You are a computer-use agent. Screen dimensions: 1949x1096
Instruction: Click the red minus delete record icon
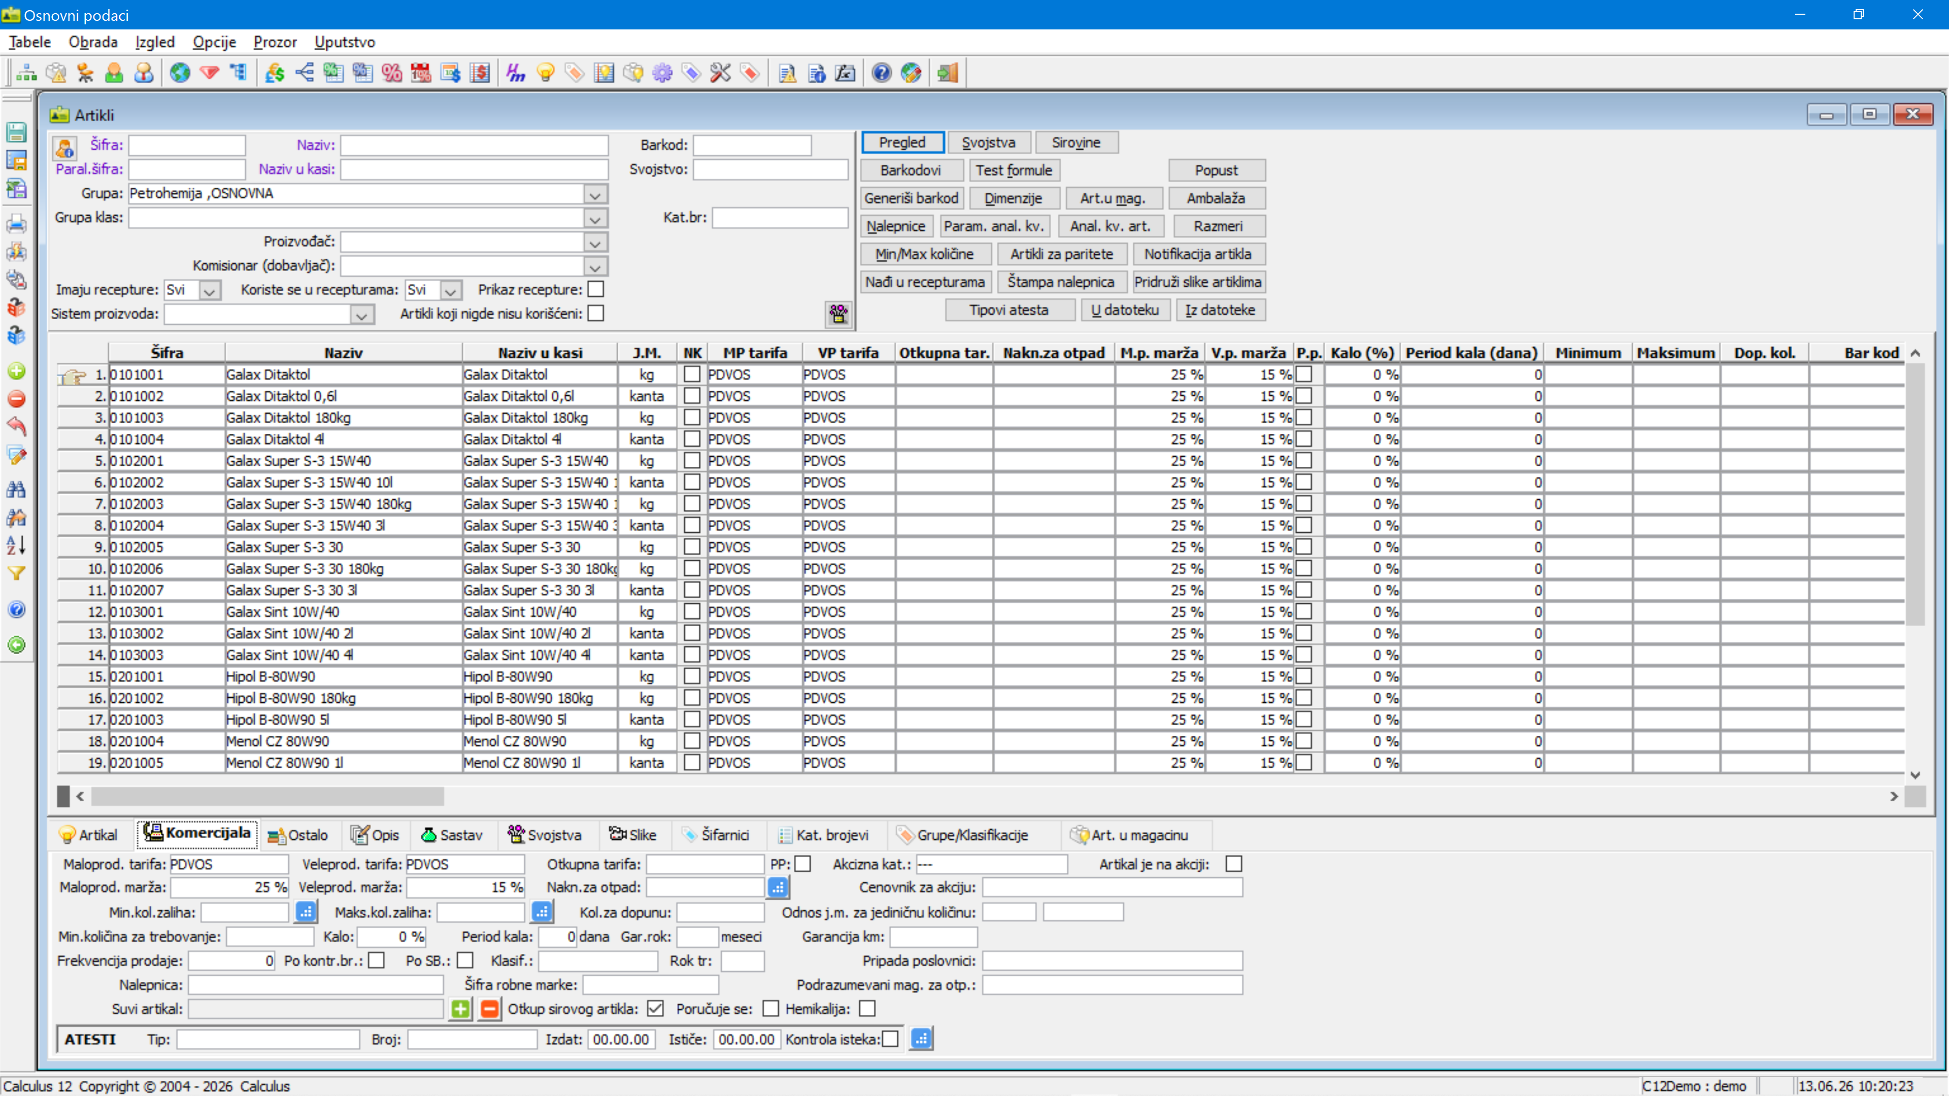pos(17,399)
